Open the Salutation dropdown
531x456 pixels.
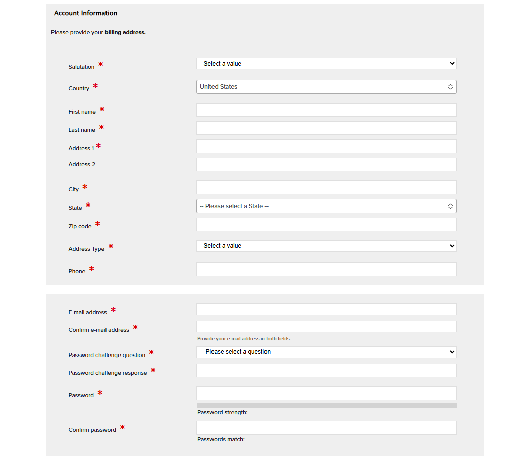(x=326, y=63)
